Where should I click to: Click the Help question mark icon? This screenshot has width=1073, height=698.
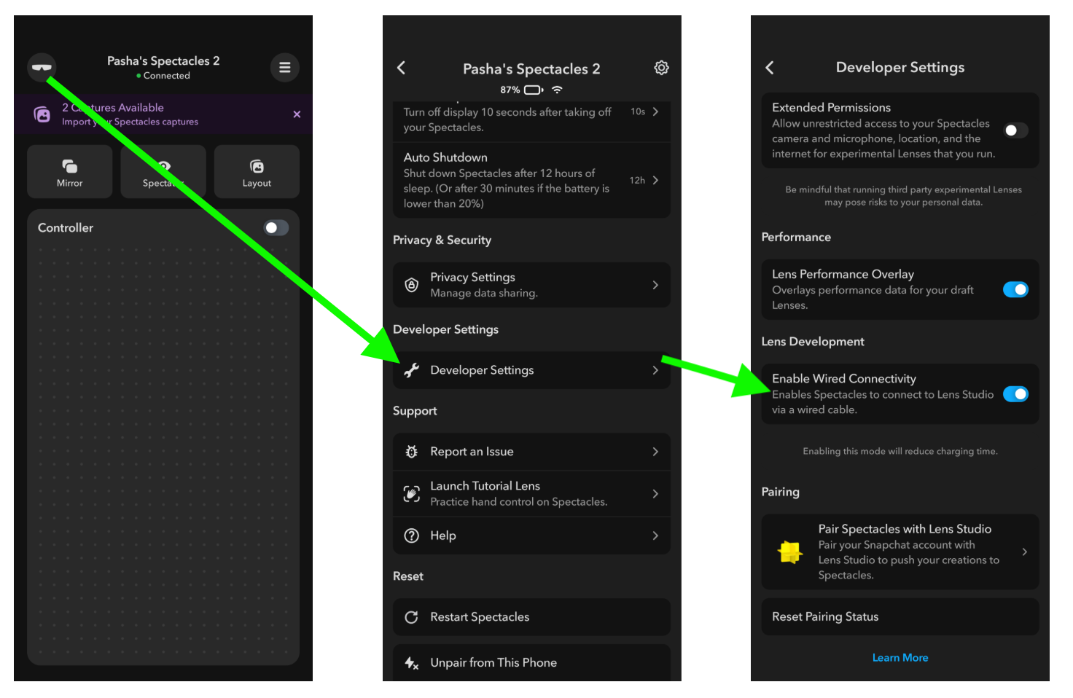point(412,536)
